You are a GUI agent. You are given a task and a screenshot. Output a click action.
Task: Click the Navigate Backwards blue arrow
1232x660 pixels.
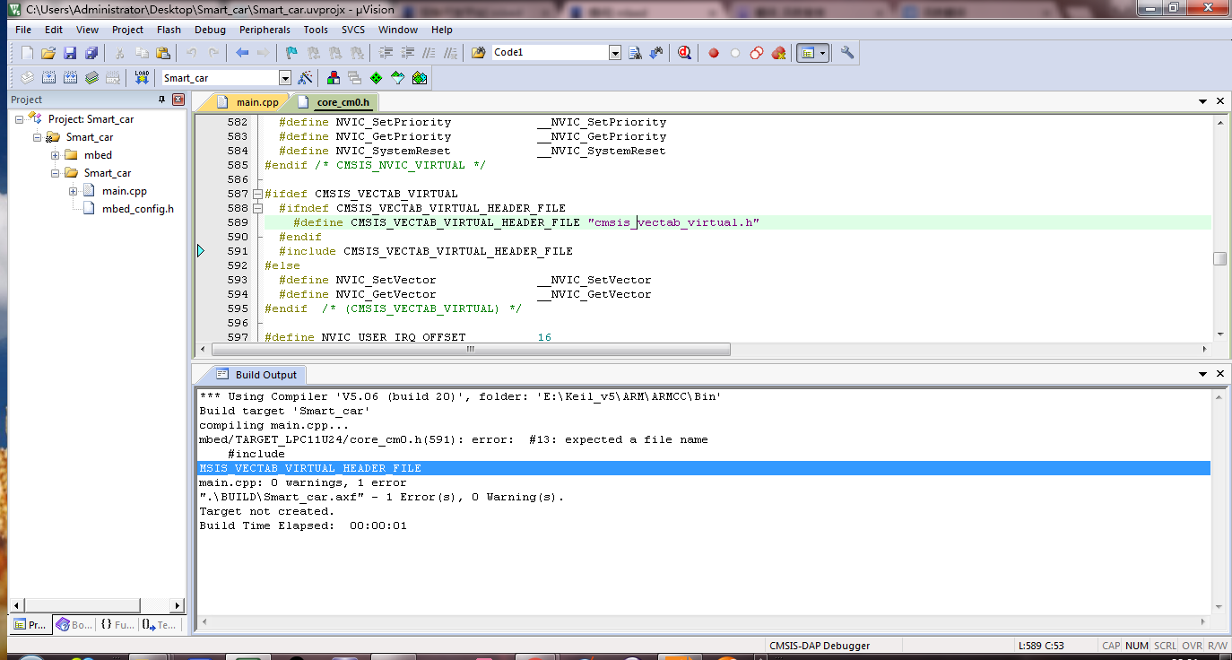click(242, 53)
